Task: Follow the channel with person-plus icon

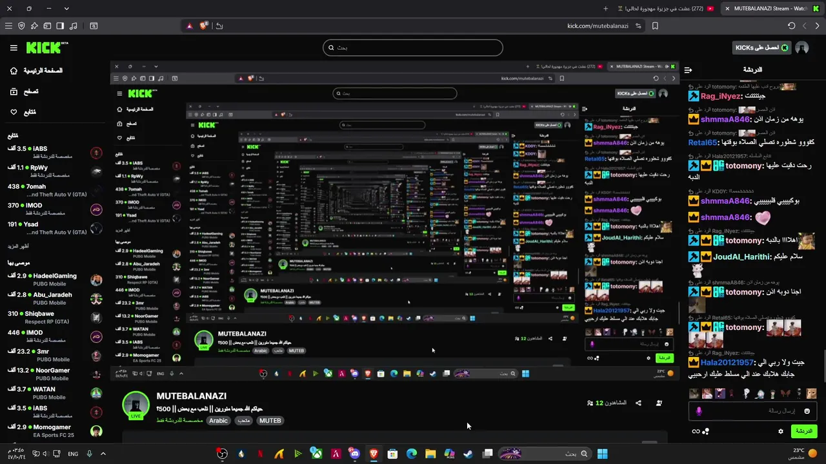Action: [659, 403]
